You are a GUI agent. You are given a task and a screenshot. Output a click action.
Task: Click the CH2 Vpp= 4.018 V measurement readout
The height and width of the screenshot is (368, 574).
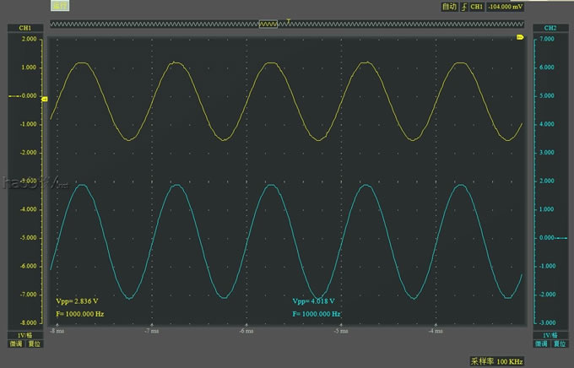(x=313, y=300)
